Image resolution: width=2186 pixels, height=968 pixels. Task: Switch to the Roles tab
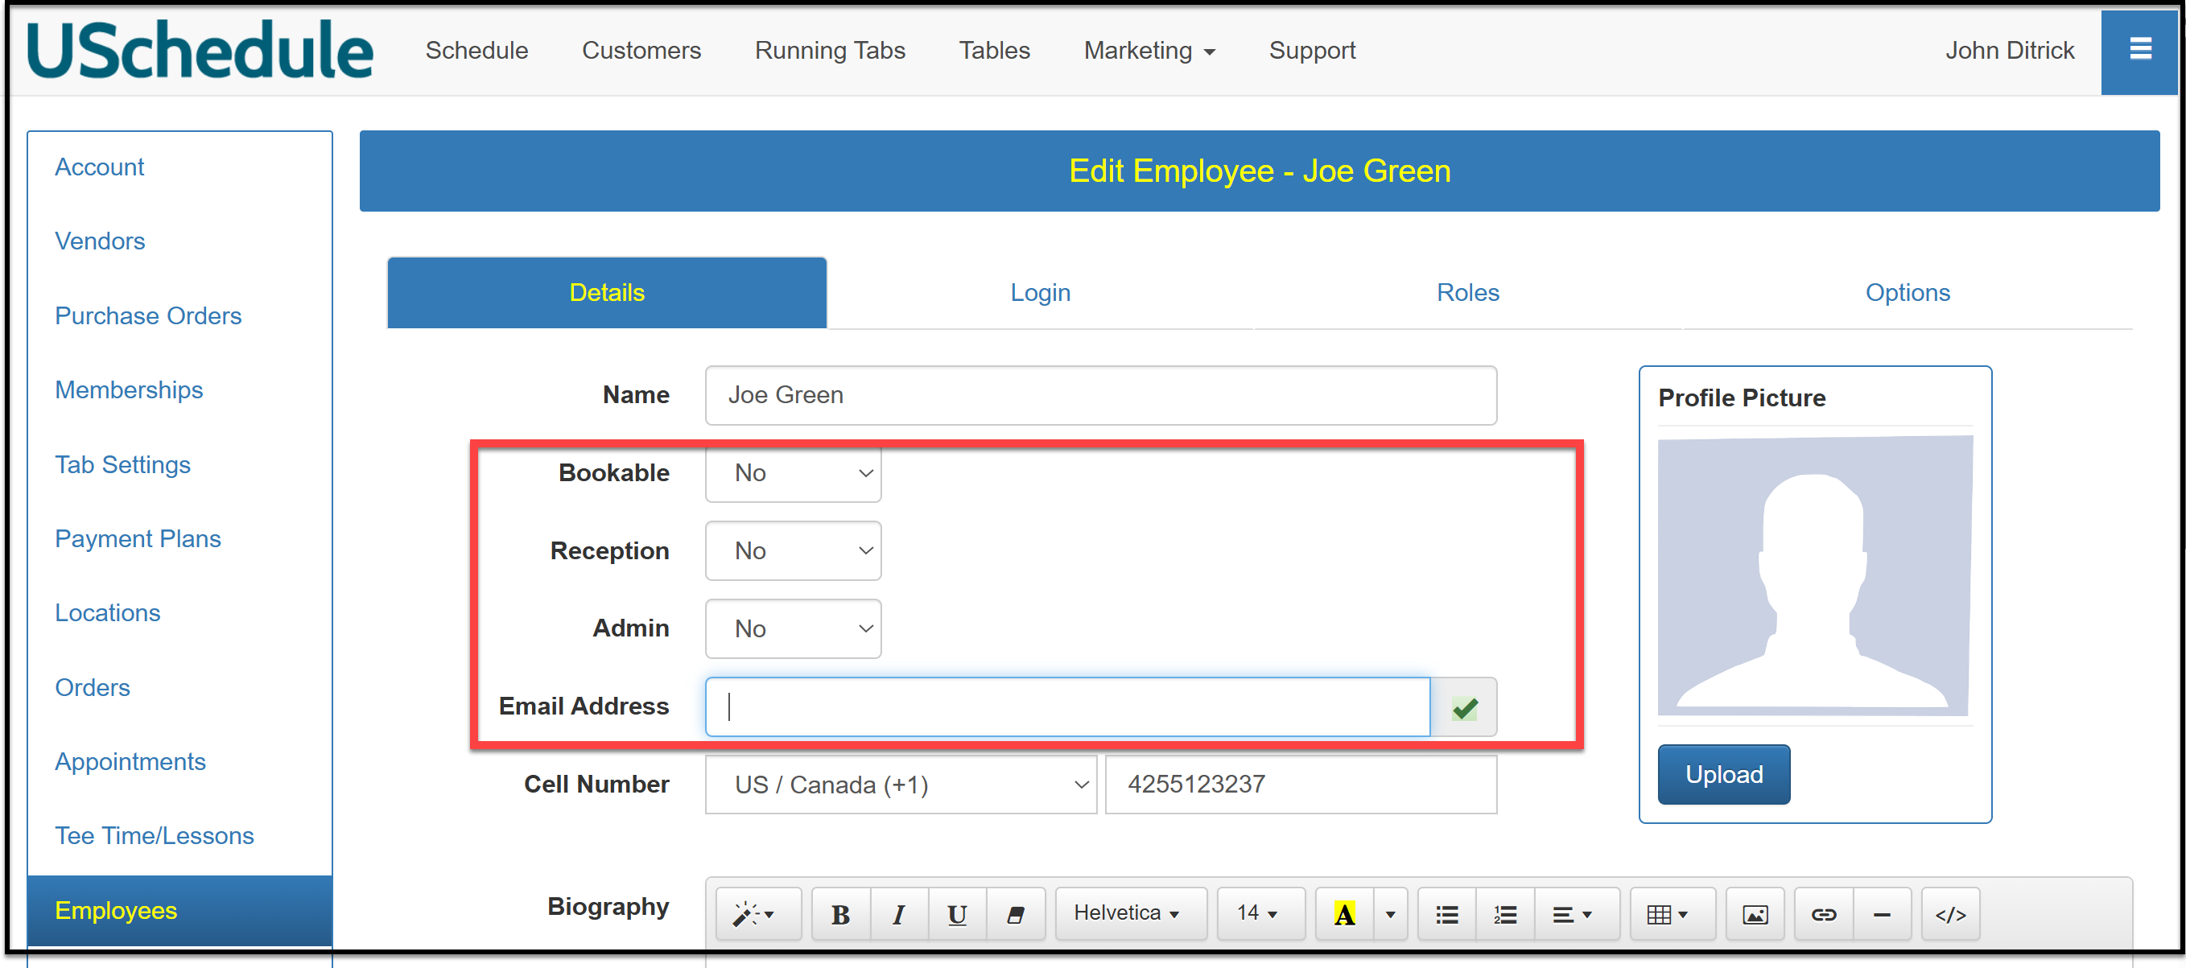[1467, 293]
